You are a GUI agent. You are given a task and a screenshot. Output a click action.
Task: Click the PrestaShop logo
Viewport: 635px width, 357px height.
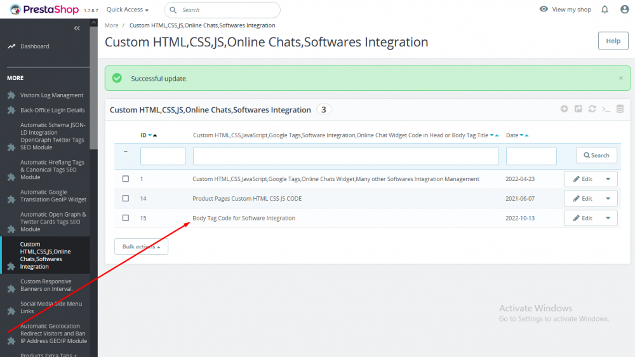[44, 10]
